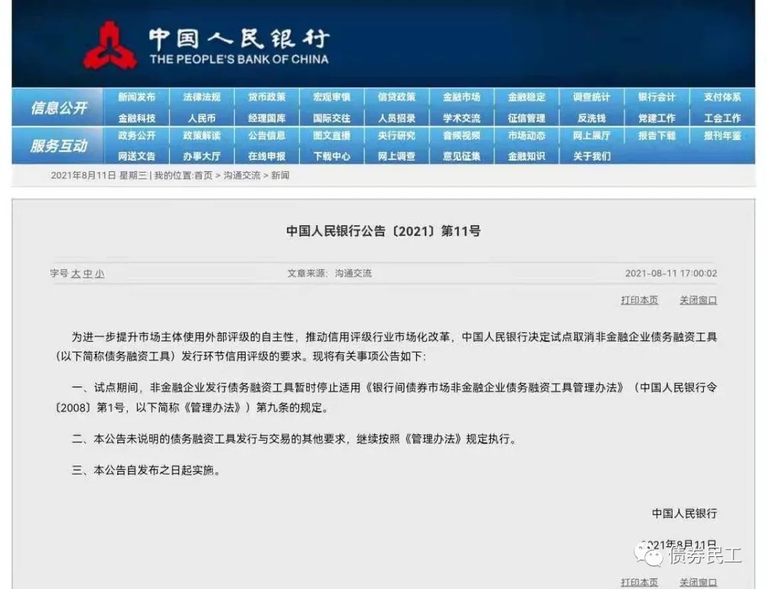Set font size to small (小)
Image resolution: width=767 pixels, height=589 pixels.
pyautogui.click(x=99, y=274)
